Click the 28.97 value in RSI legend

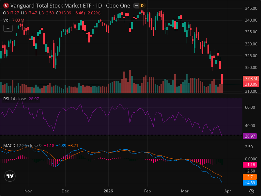click(34, 99)
